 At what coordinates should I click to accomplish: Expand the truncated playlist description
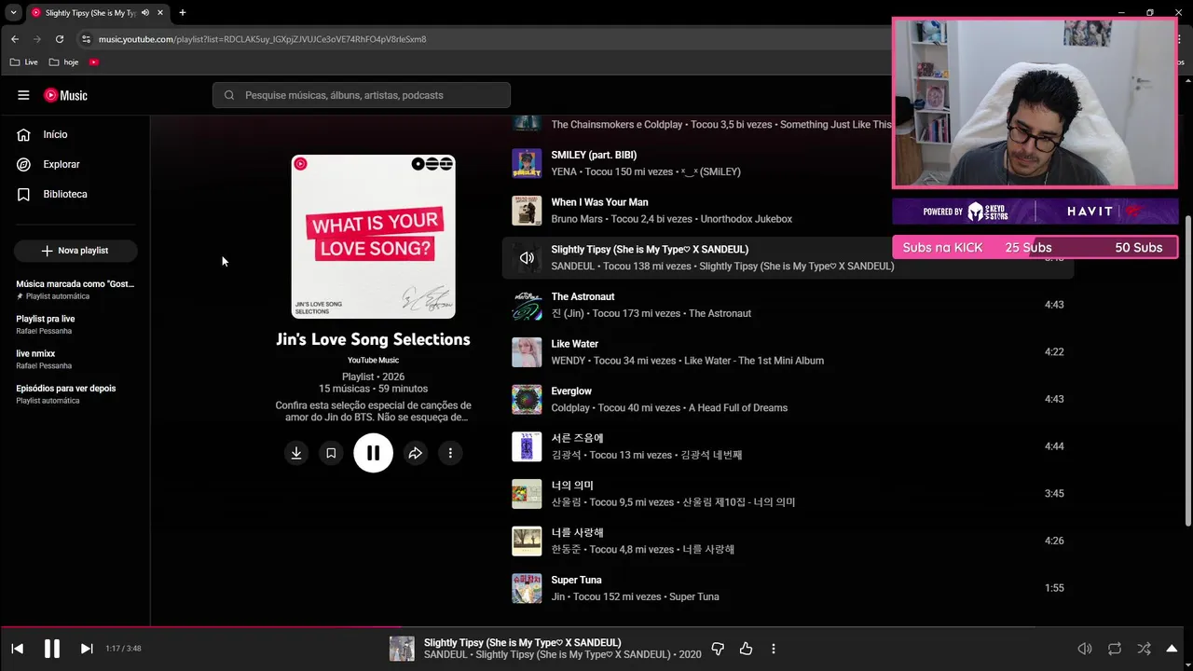(x=373, y=411)
